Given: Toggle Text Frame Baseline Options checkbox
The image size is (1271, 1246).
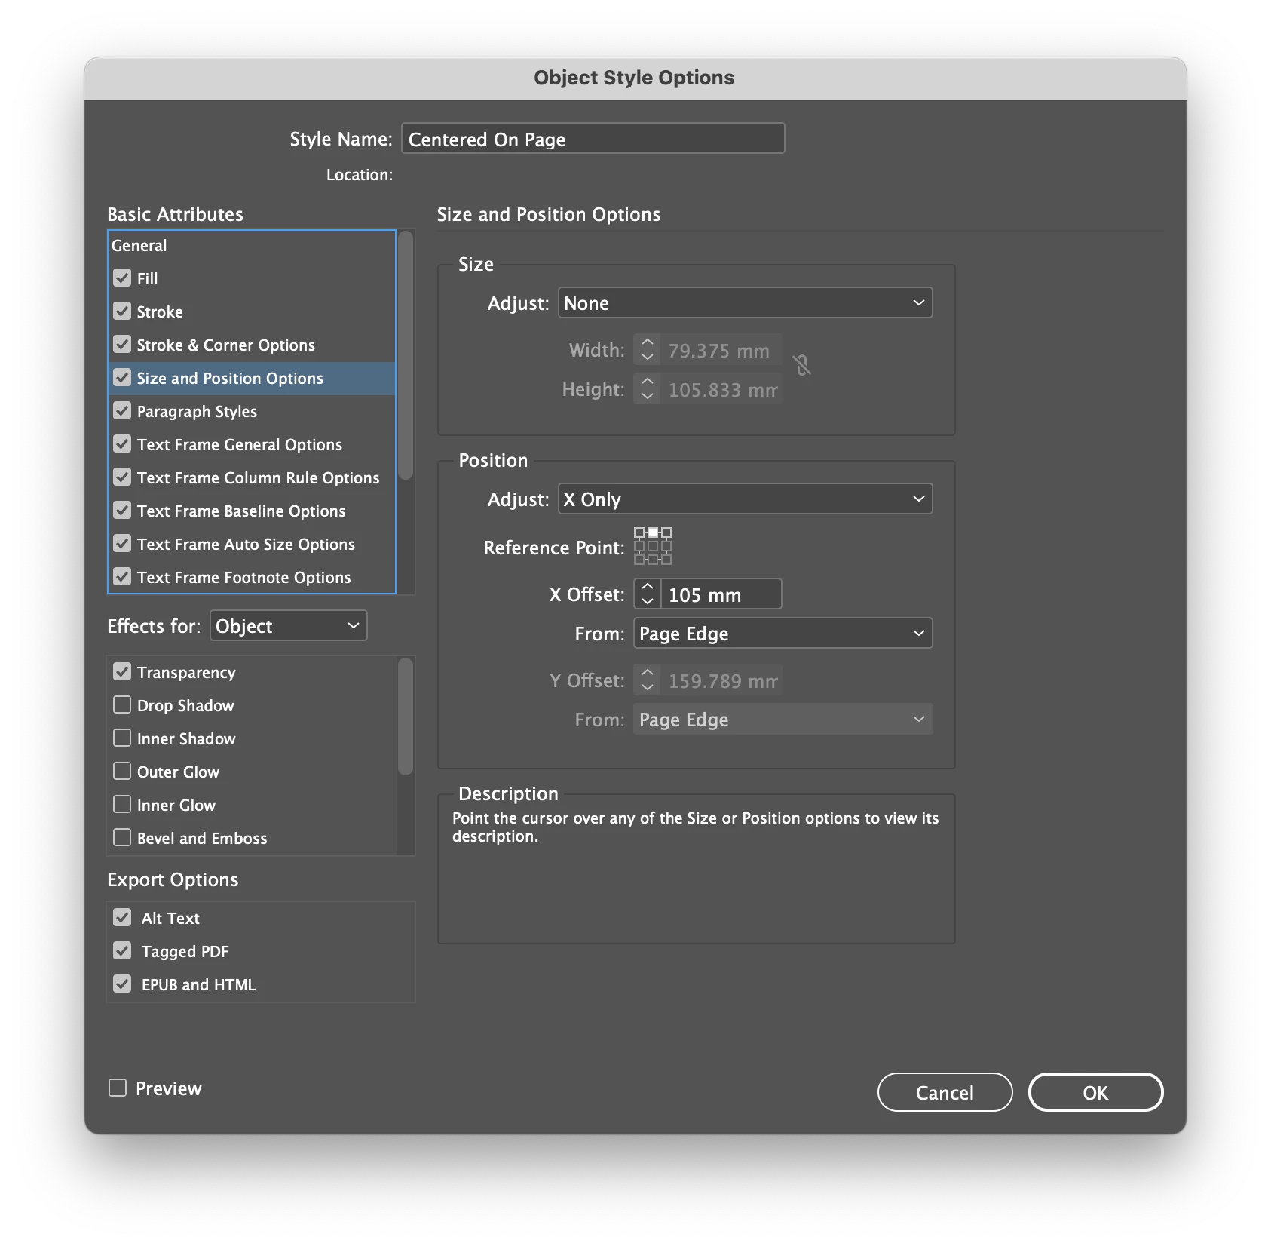Looking at the screenshot, I should click(122, 511).
